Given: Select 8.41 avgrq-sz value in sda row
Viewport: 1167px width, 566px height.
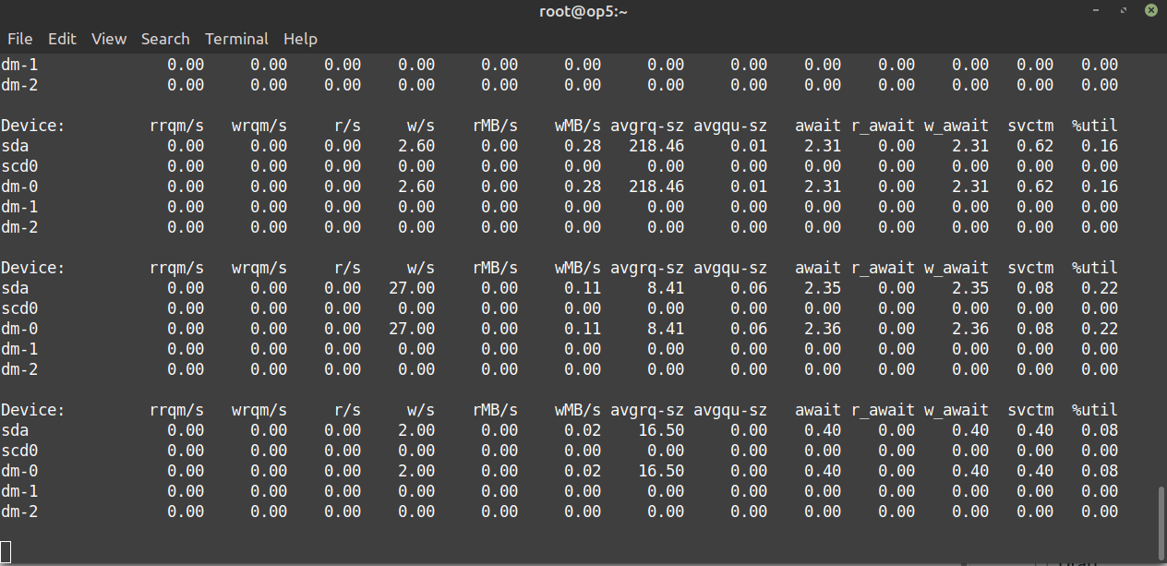Looking at the screenshot, I should point(666,288).
